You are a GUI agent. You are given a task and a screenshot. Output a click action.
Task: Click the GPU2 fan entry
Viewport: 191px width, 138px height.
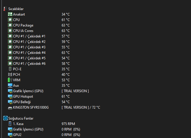[x=17, y=135]
